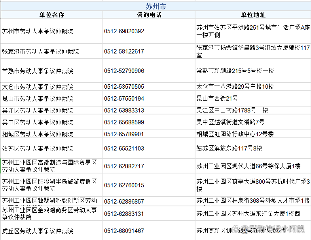Select phone number 0512-53570505
Screen dimensions: 311x240
124,87
